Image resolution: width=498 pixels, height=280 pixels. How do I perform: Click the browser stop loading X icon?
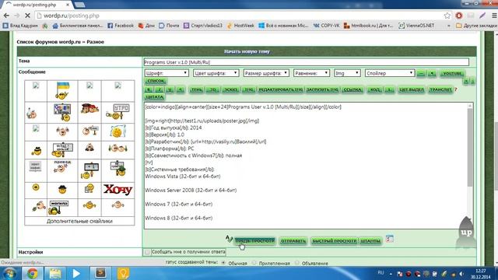27,16
